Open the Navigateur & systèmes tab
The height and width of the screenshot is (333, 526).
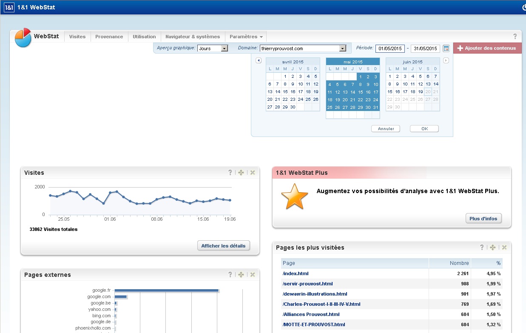(193, 37)
